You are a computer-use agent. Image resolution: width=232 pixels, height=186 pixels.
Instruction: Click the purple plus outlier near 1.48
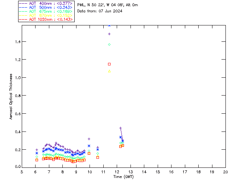109,34
